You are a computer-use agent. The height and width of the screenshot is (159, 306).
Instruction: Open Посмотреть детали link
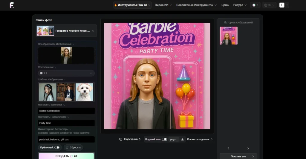200,139
